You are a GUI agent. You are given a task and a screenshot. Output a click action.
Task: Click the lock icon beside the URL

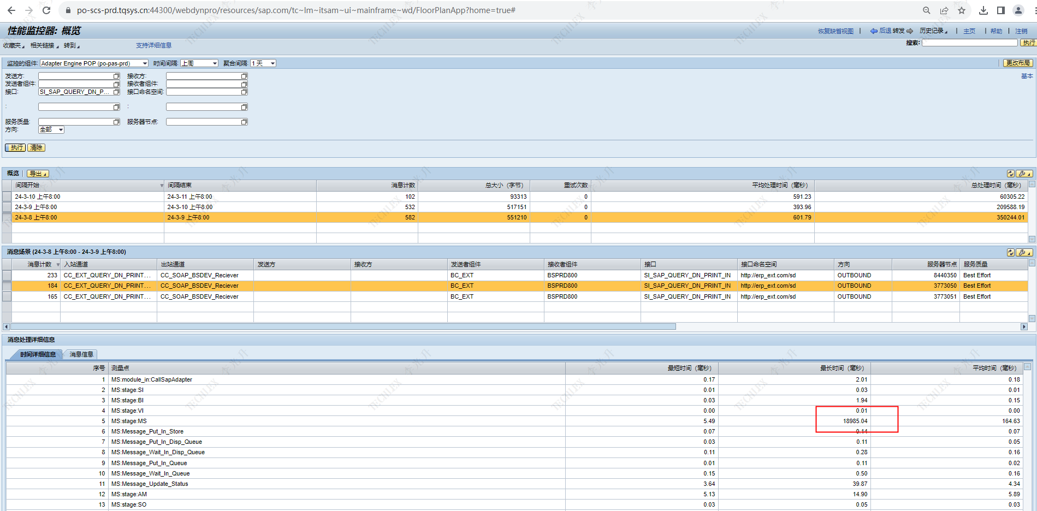tap(68, 10)
